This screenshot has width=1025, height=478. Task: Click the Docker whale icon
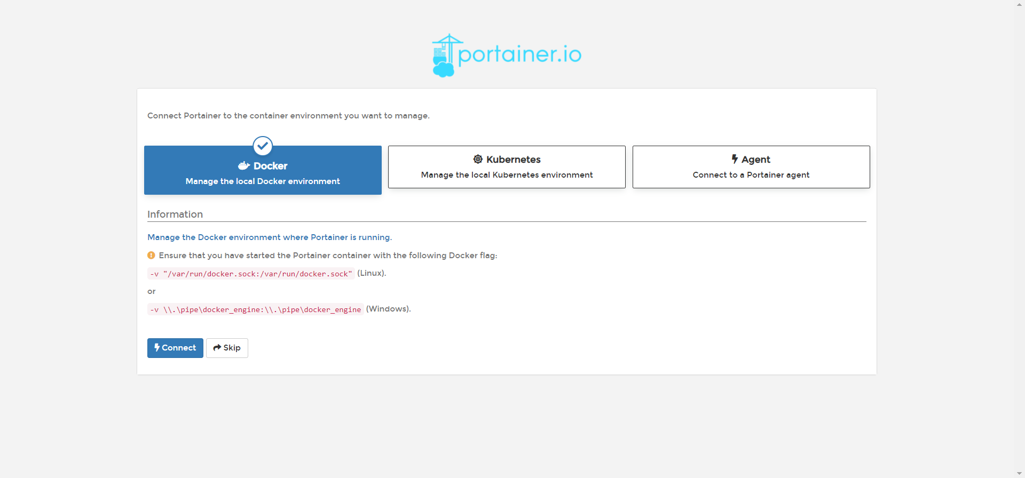click(x=244, y=166)
